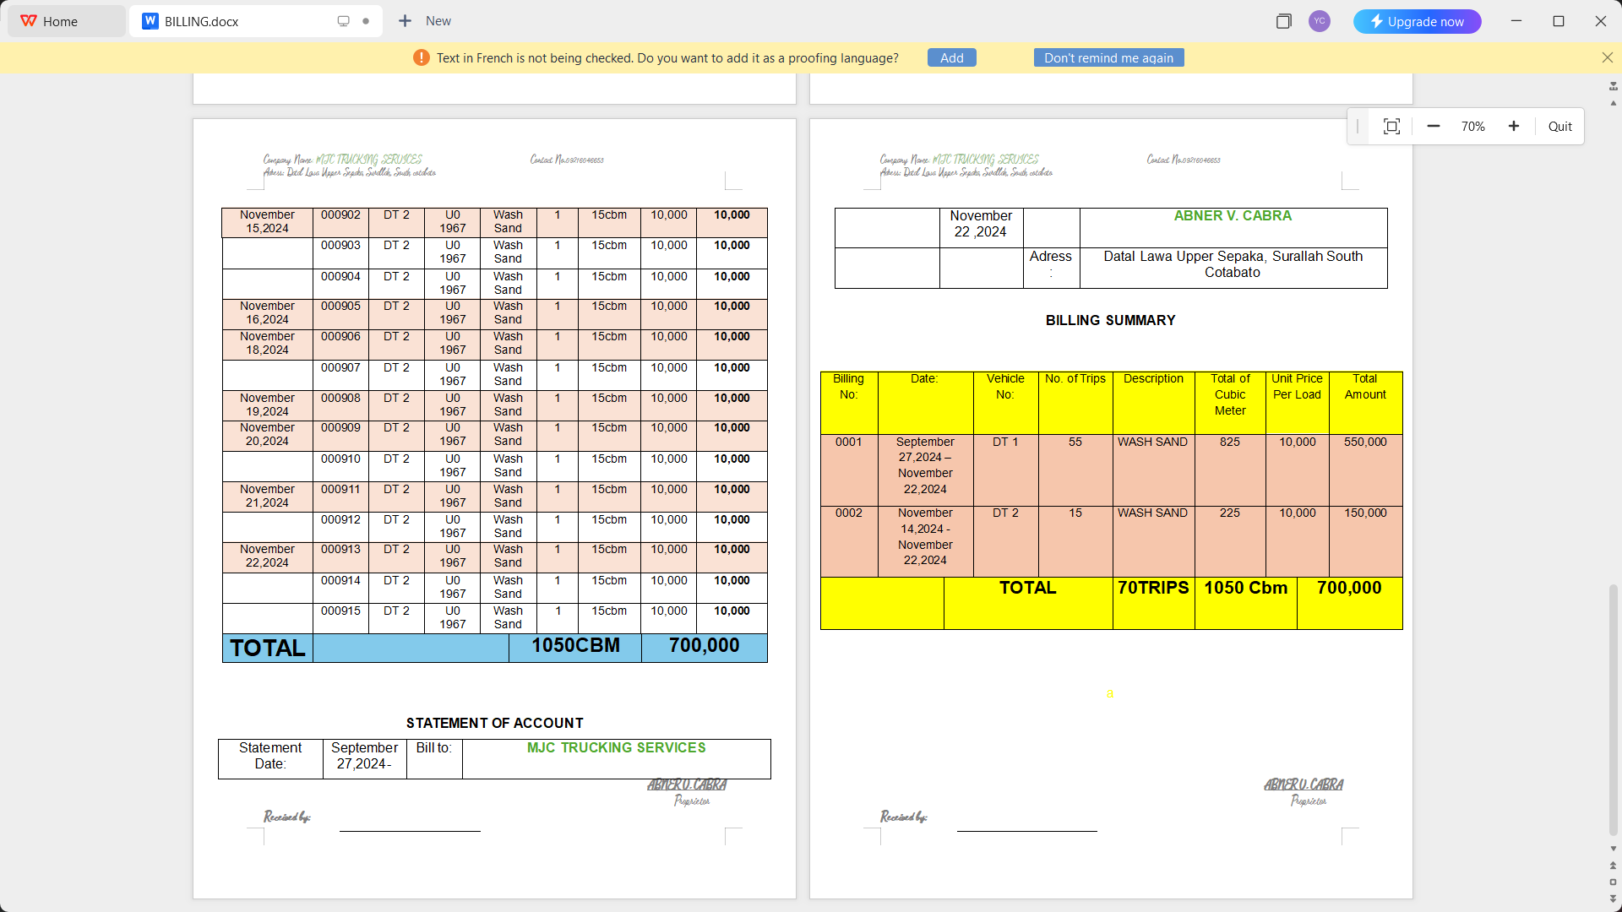Viewport: 1622px width, 912px height.
Task: Jump to previous page double-arrow icon
Action: (x=1613, y=866)
